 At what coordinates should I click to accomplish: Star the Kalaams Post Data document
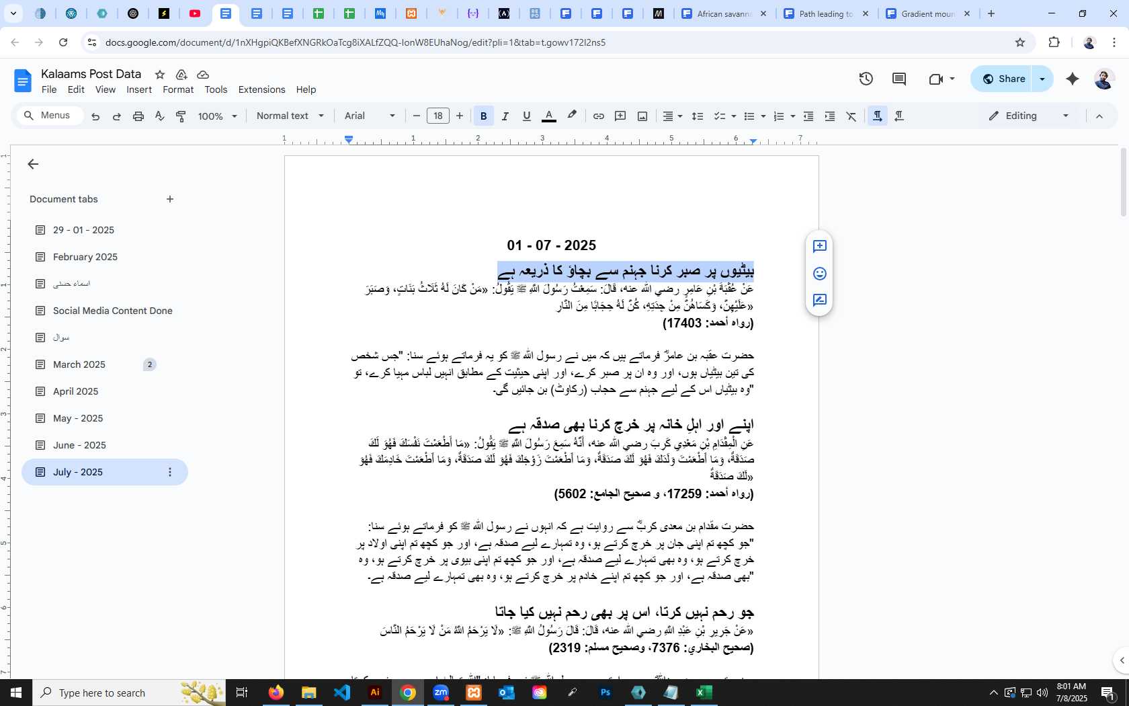pyautogui.click(x=160, y=75)
